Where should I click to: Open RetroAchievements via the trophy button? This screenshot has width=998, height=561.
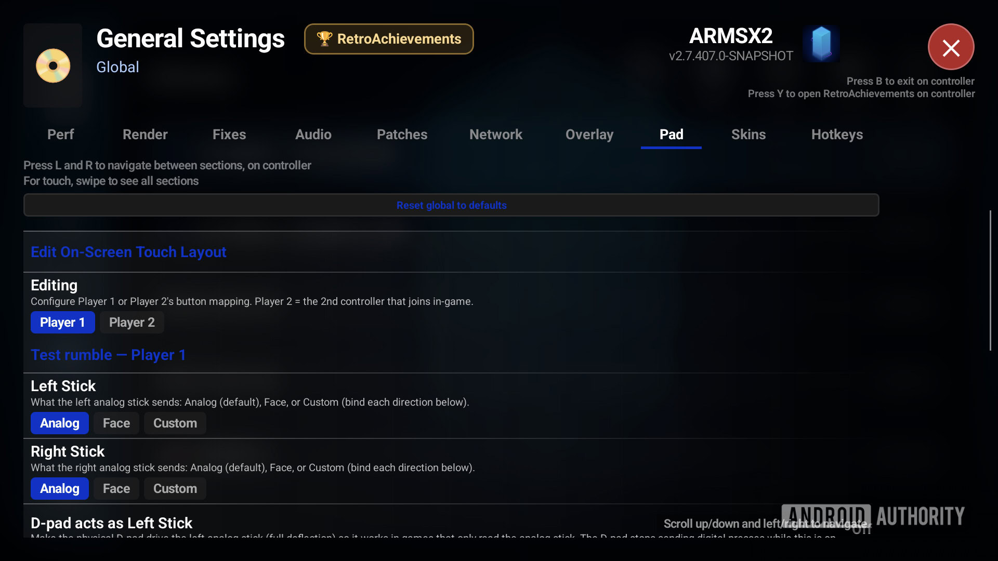(389, 39)
